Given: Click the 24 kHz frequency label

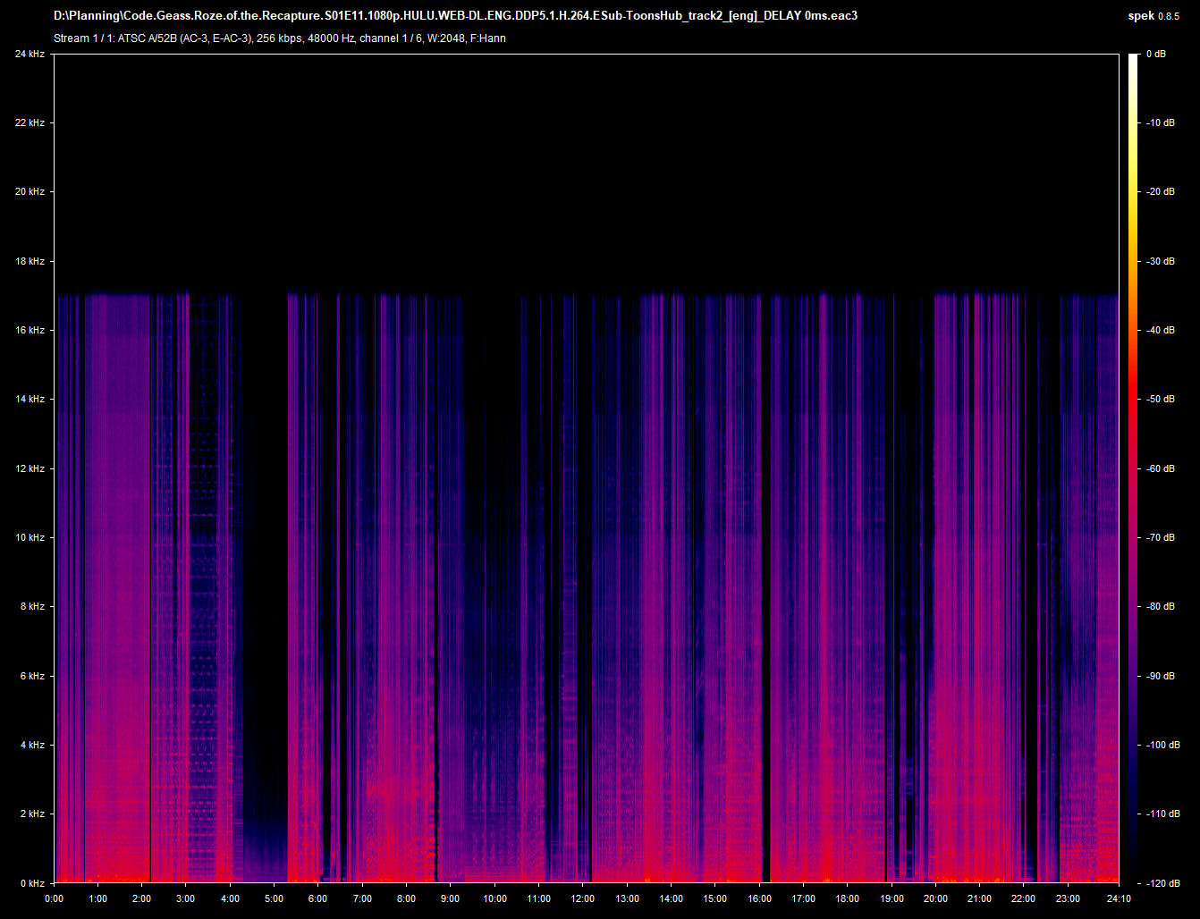Looking at the screenshot, I should tap(30, 54).
